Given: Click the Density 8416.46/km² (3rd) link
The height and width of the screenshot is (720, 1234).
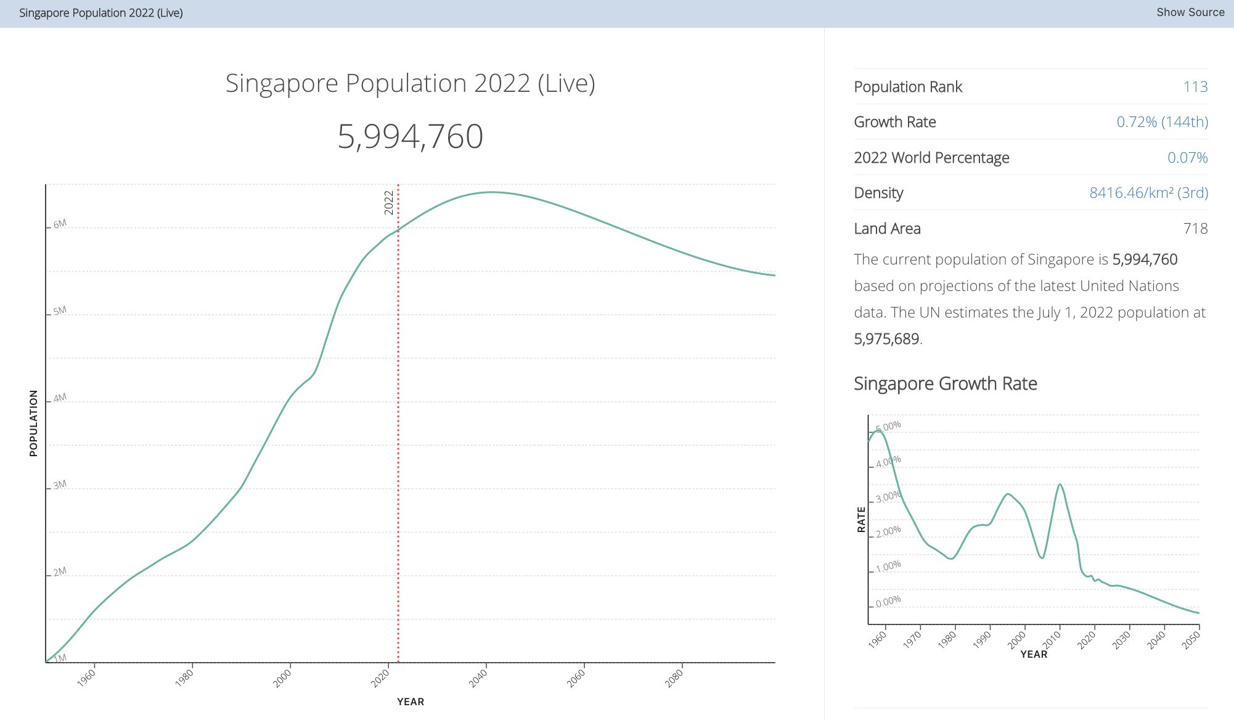Looking at the screenshot, I should pos(1148,193).
